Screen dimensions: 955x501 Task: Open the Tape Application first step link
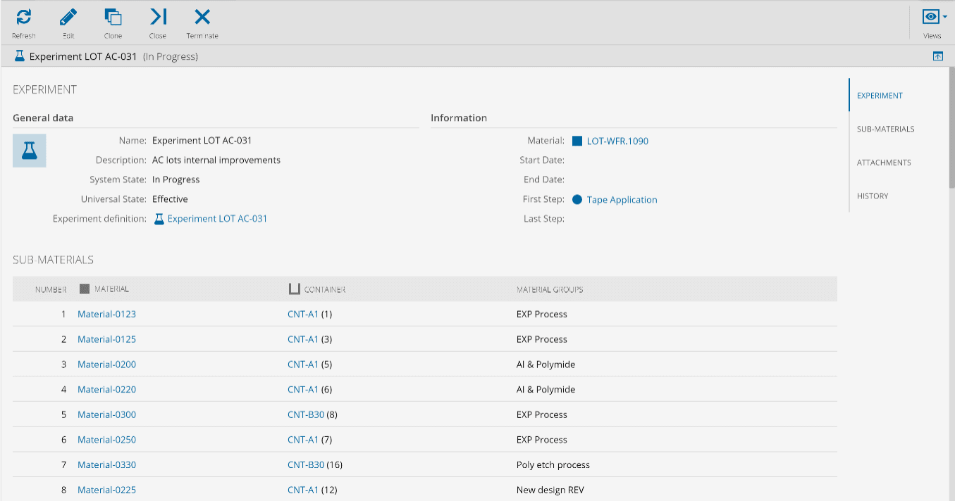click(x=622, y=200)
